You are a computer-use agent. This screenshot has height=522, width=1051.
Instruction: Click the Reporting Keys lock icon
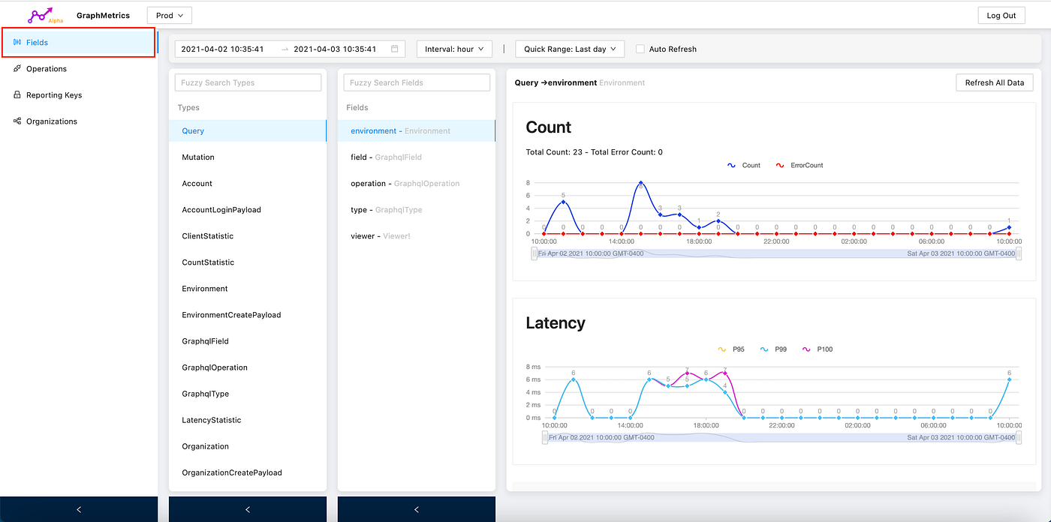click(x=19, y=94)
